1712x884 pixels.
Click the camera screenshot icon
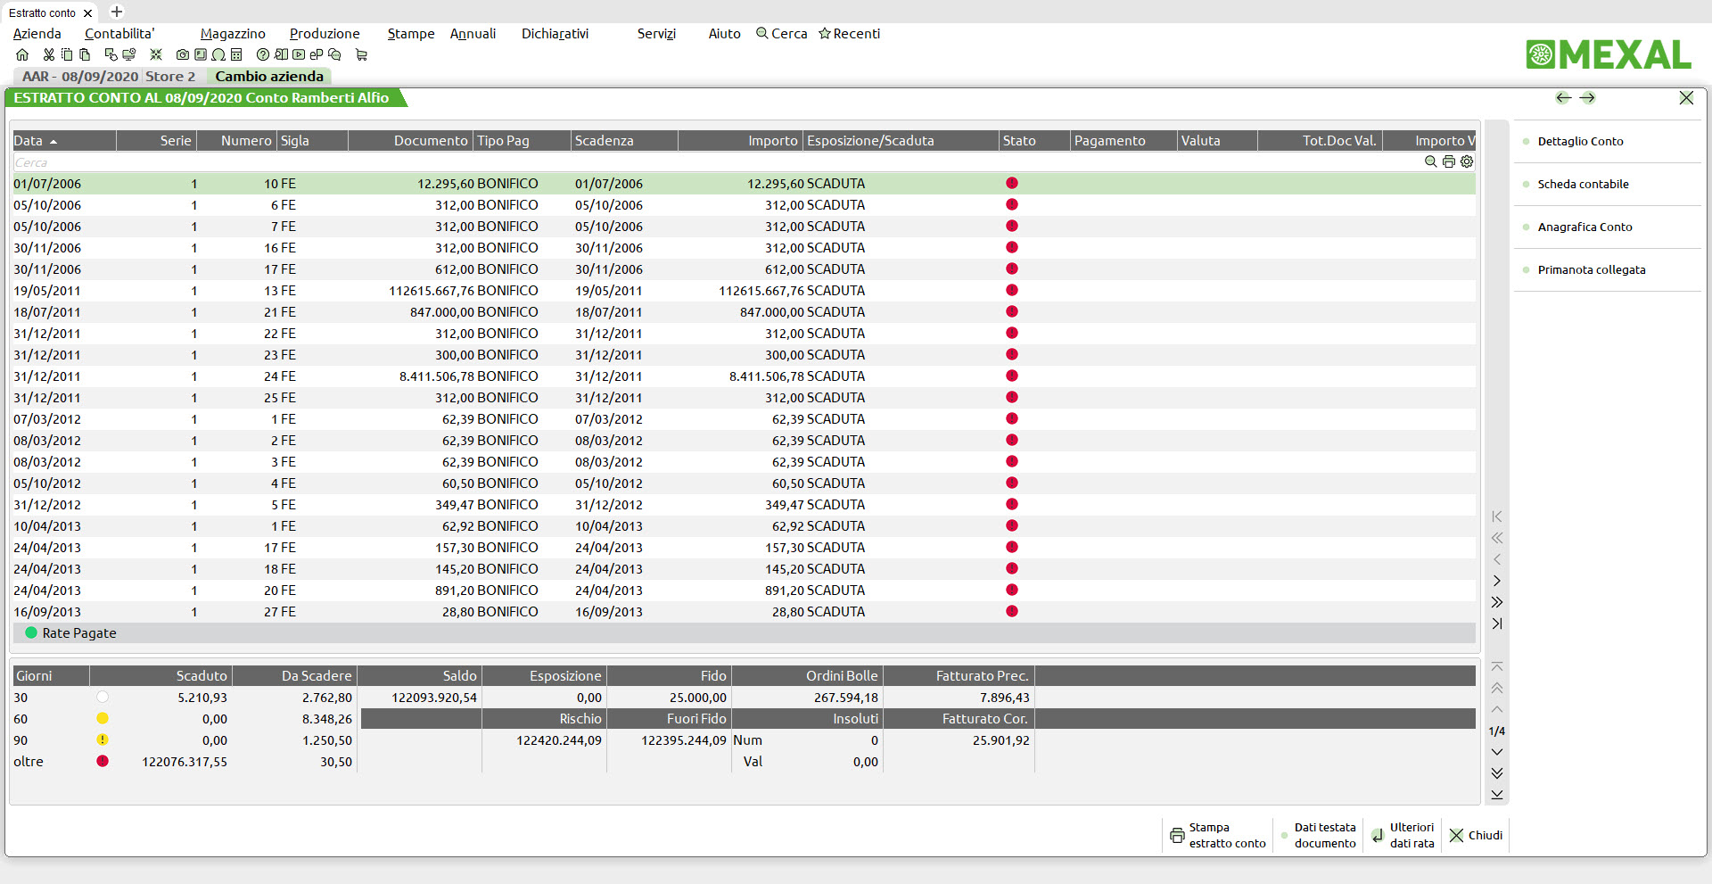coord(183,54)
